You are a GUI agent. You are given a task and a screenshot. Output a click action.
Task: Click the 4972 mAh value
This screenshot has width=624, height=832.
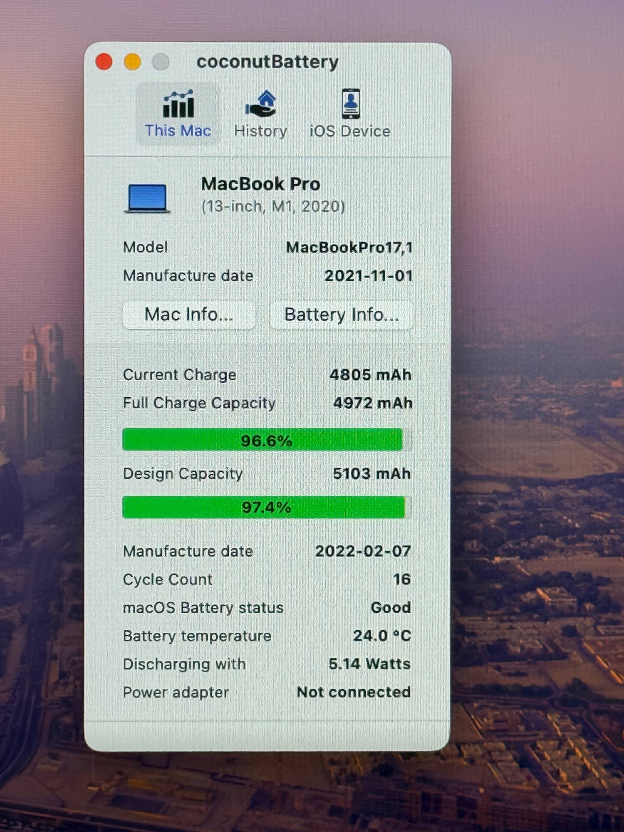coord(373,403)
